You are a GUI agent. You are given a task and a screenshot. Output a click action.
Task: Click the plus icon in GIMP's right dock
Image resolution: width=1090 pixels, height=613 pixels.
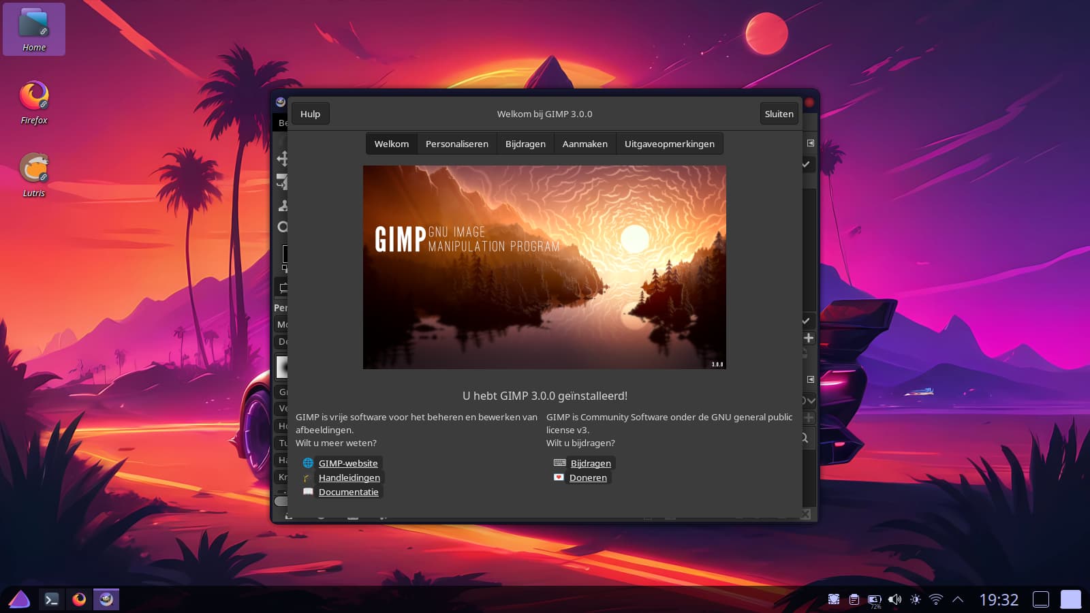pos(809,338)
